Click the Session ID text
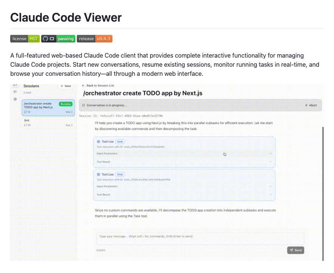 121,116
